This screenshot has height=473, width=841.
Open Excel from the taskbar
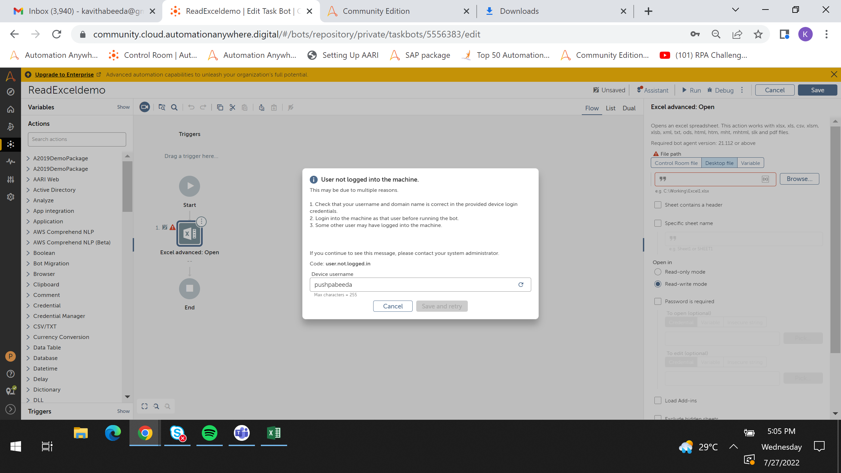[x=274, y=433]
